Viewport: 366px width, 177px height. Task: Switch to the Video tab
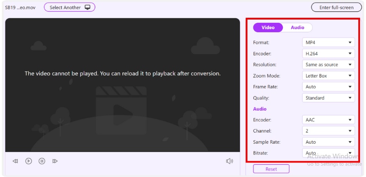point(268,27)
